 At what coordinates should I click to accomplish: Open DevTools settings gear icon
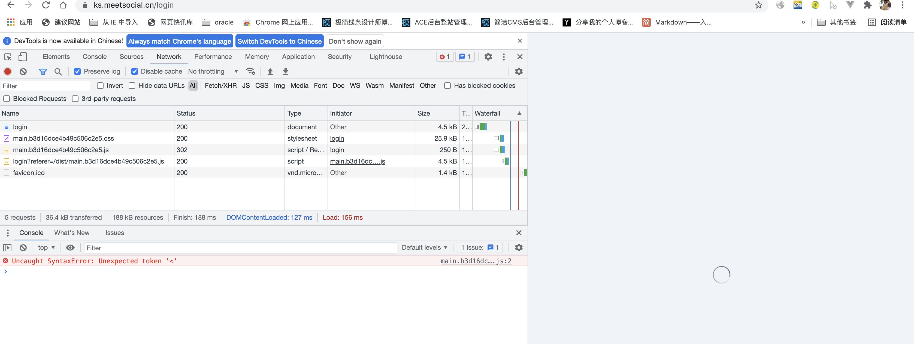pos(488,57)
